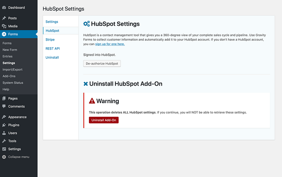Click the Users person icon
This screenshot has height=177, width=282.
4,133
